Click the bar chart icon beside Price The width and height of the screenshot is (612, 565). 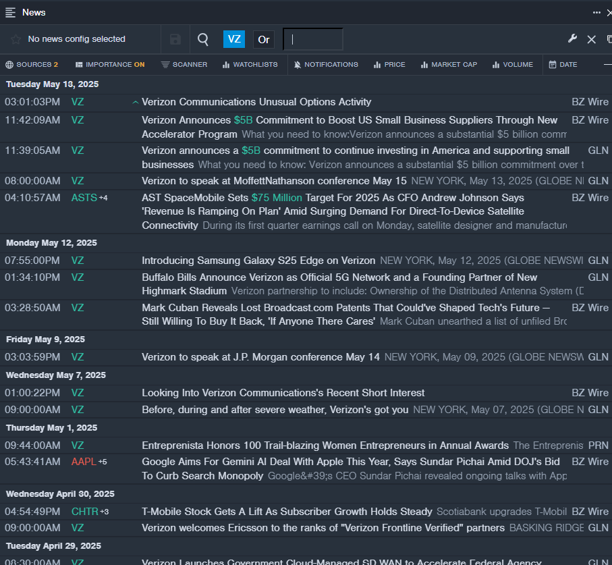click(x=377, y=65)
